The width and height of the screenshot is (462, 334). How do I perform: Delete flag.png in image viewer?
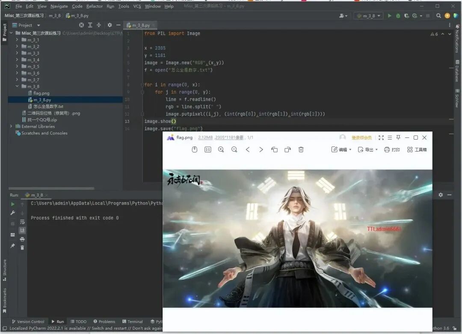(301, 149)
